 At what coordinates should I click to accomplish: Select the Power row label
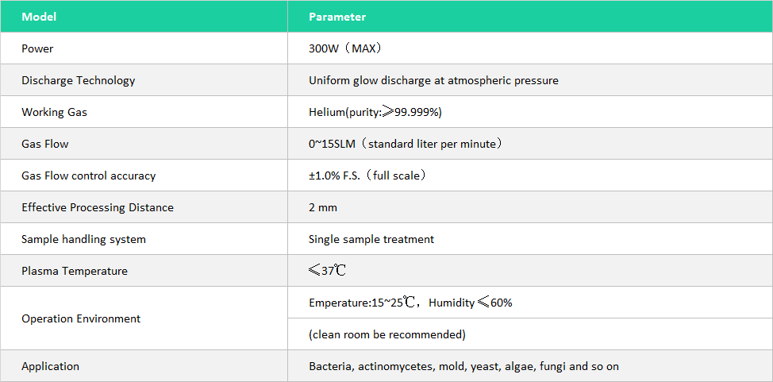37,48
